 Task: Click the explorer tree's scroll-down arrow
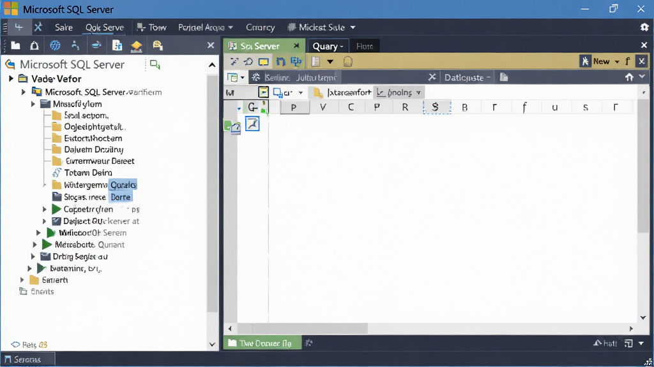coord(212,344)
